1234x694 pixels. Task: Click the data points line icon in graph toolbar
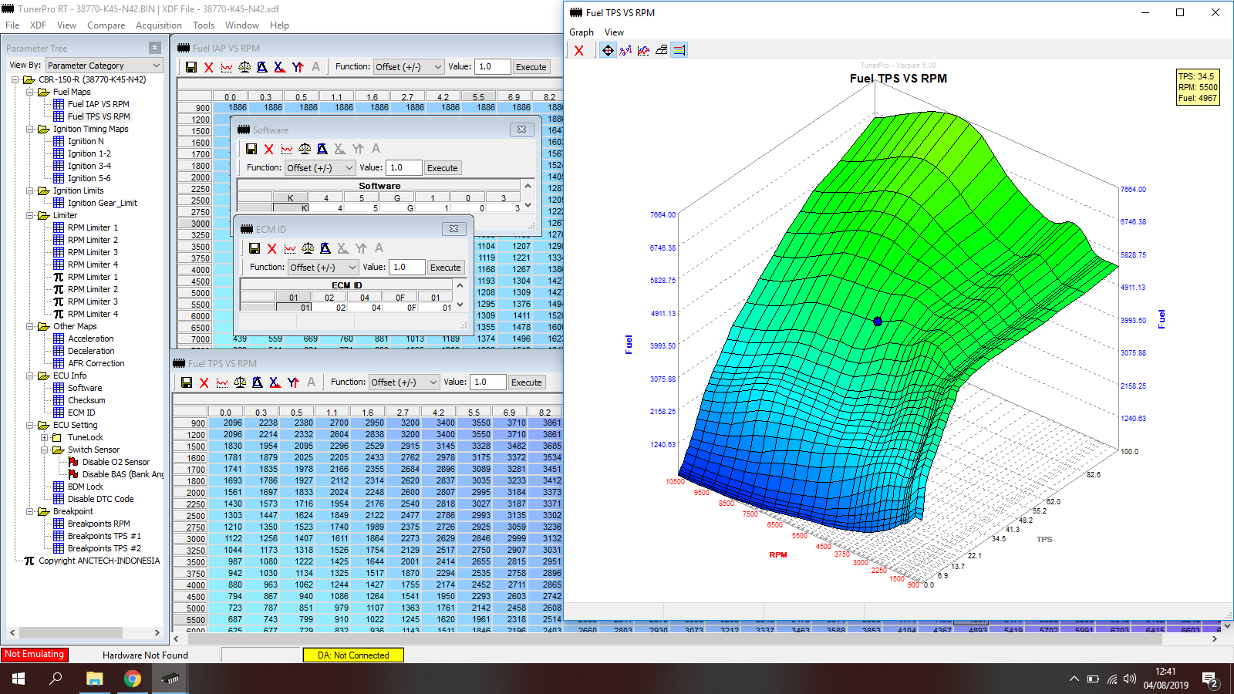(x=625, y=51)
